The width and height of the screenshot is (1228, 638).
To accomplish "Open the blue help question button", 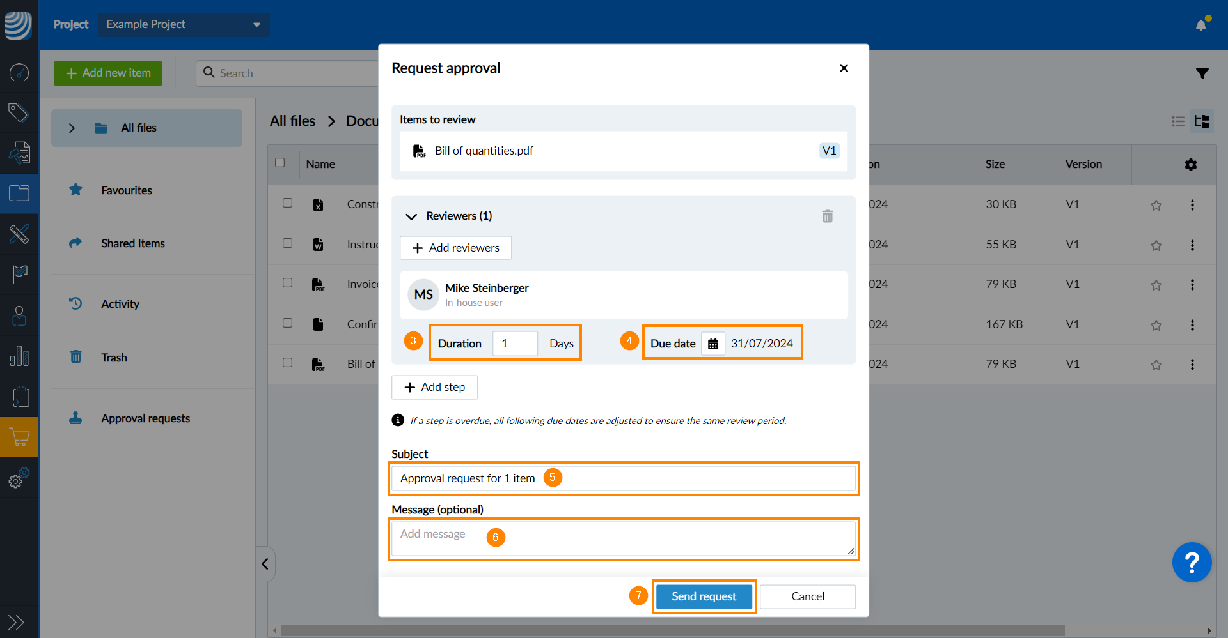I will pos(1191,562).
